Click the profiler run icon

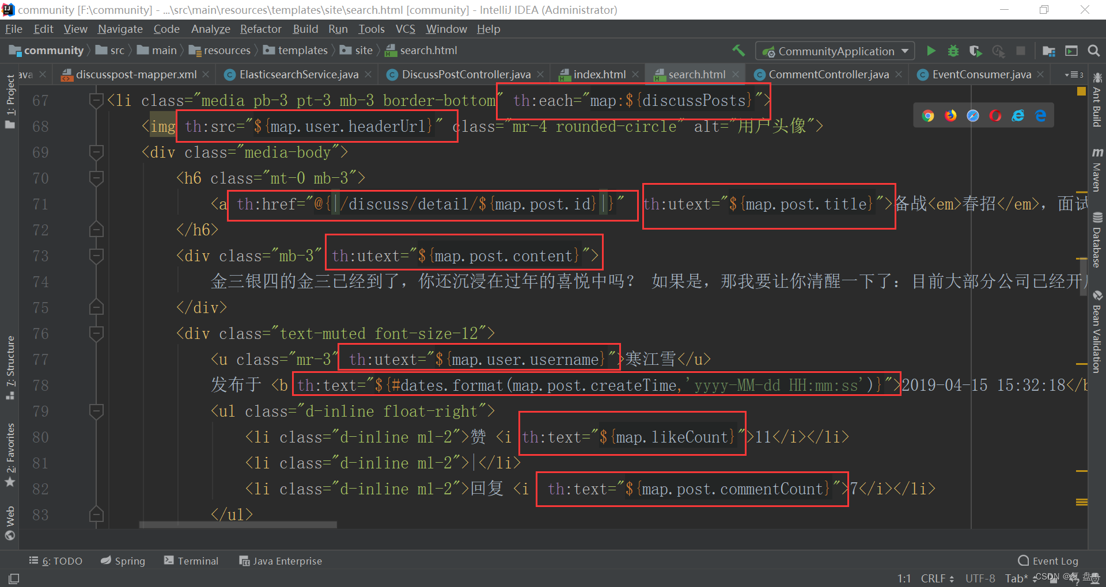[998, 51]
